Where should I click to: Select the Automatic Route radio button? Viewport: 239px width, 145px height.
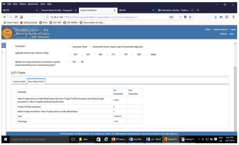click(70, 47)
